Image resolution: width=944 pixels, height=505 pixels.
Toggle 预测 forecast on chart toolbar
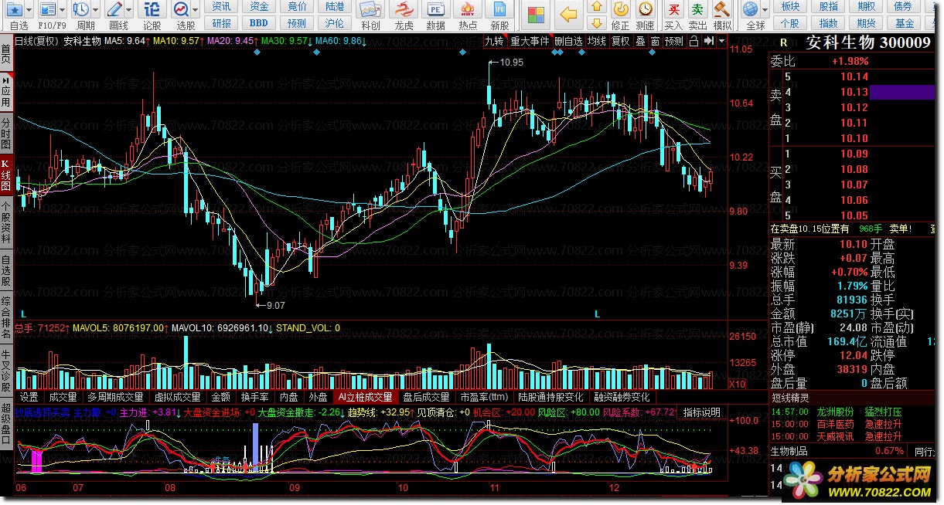674,41
